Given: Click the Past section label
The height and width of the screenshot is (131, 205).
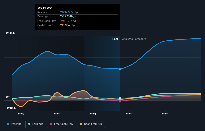Looking at the screenshot, I should coord(115,39).
